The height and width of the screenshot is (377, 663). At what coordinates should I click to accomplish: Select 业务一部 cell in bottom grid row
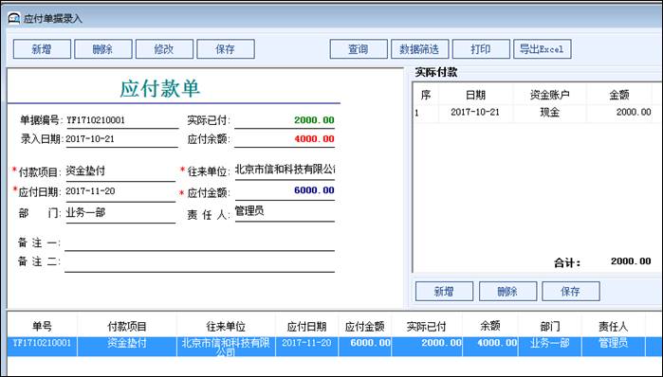(550, 347)
